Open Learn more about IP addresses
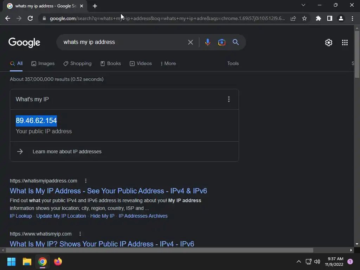The image size is (360, 270). [x=67, y=152]
